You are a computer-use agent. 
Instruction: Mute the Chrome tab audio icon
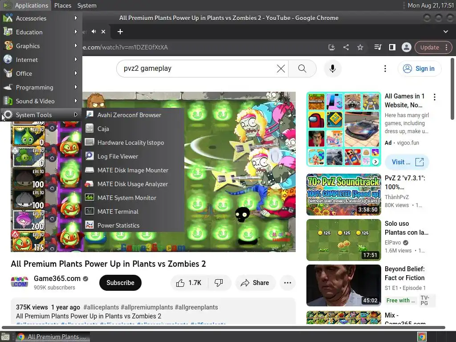(x=94, y=32)
